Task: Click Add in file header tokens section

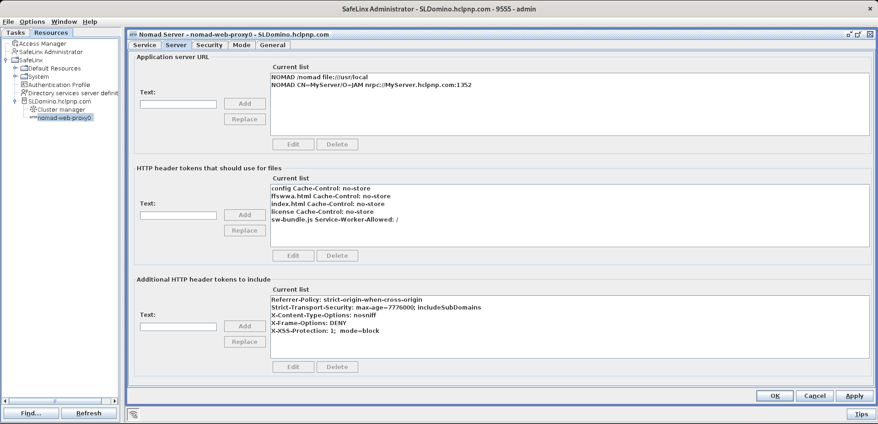Action: [x=245, y=215]
